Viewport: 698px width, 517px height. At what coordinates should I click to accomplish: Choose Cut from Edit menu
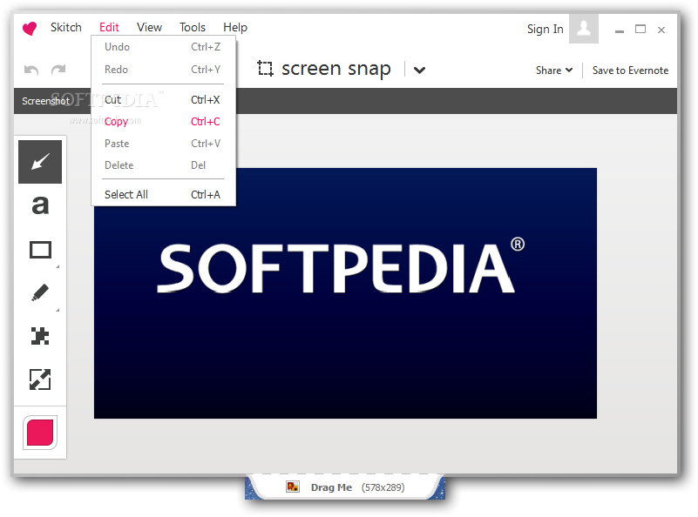(x=163, y=99)
